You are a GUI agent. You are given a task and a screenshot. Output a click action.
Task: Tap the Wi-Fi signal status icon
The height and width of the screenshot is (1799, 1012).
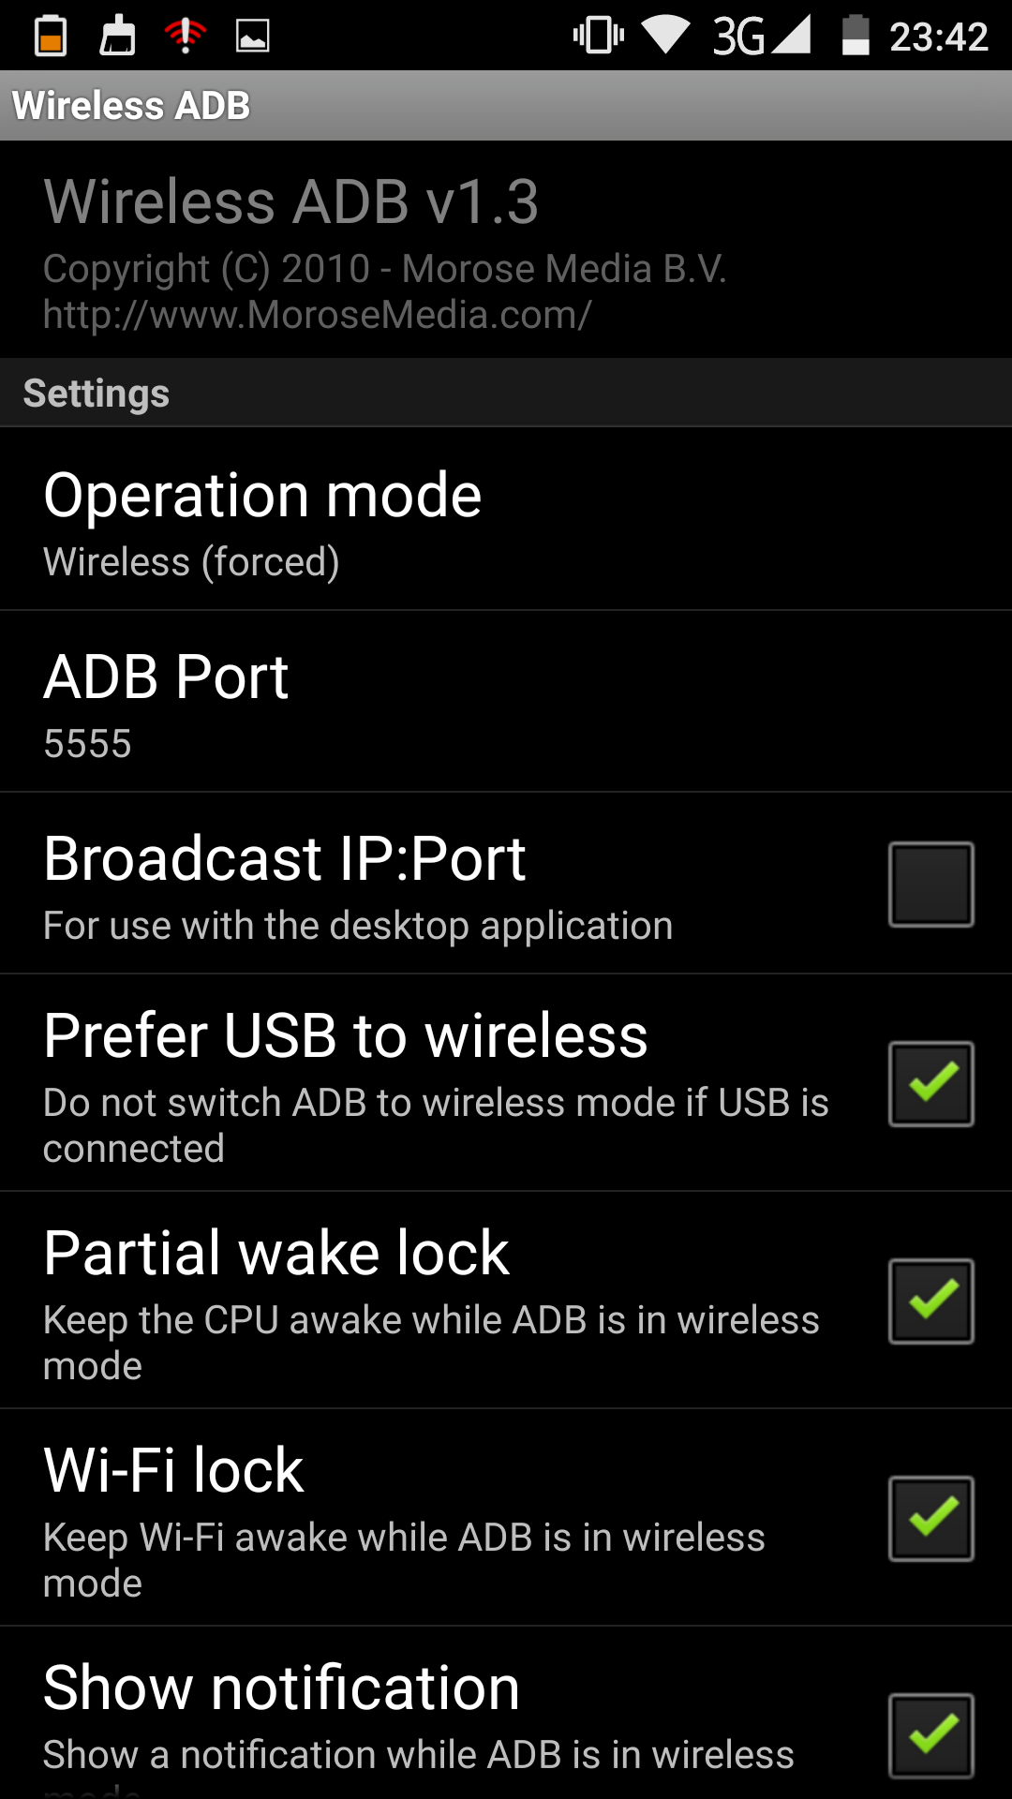tap(665, 36)
